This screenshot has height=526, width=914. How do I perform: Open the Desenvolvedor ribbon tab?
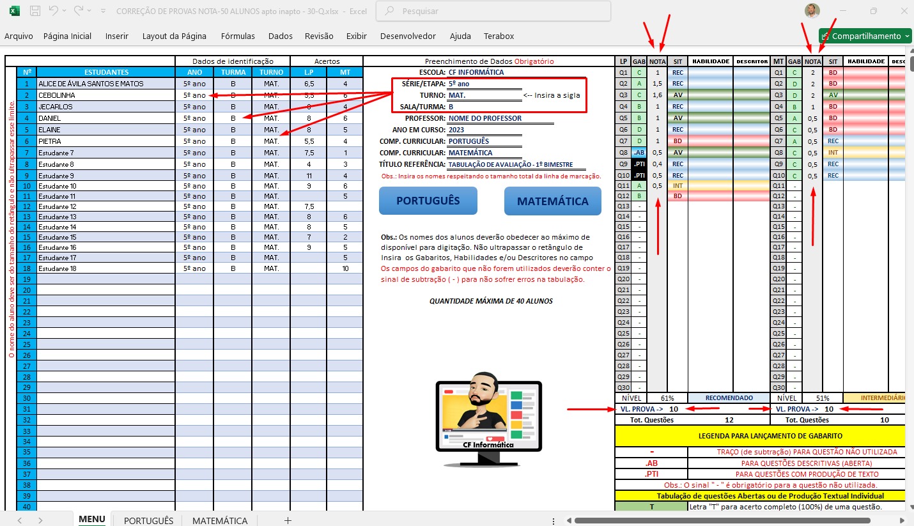tap(408, 36)
